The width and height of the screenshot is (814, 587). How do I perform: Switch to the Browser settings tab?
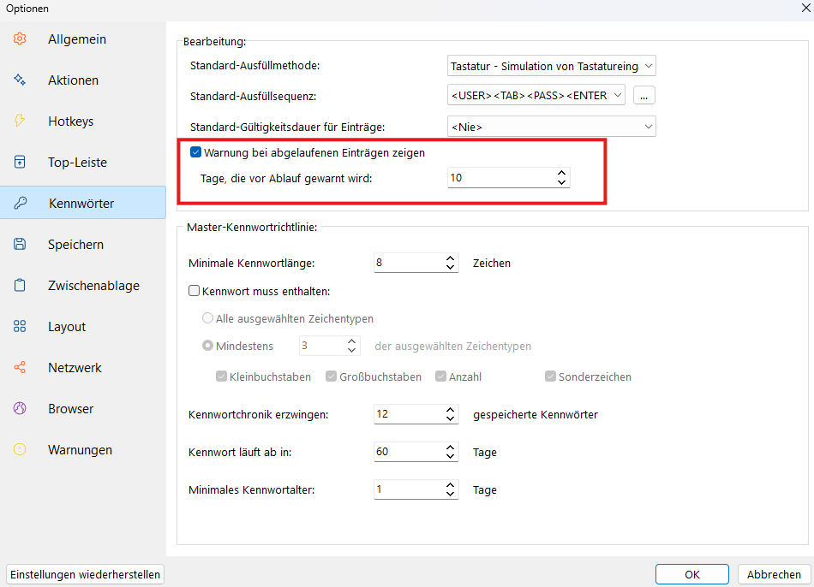click(x=83, y=409)
